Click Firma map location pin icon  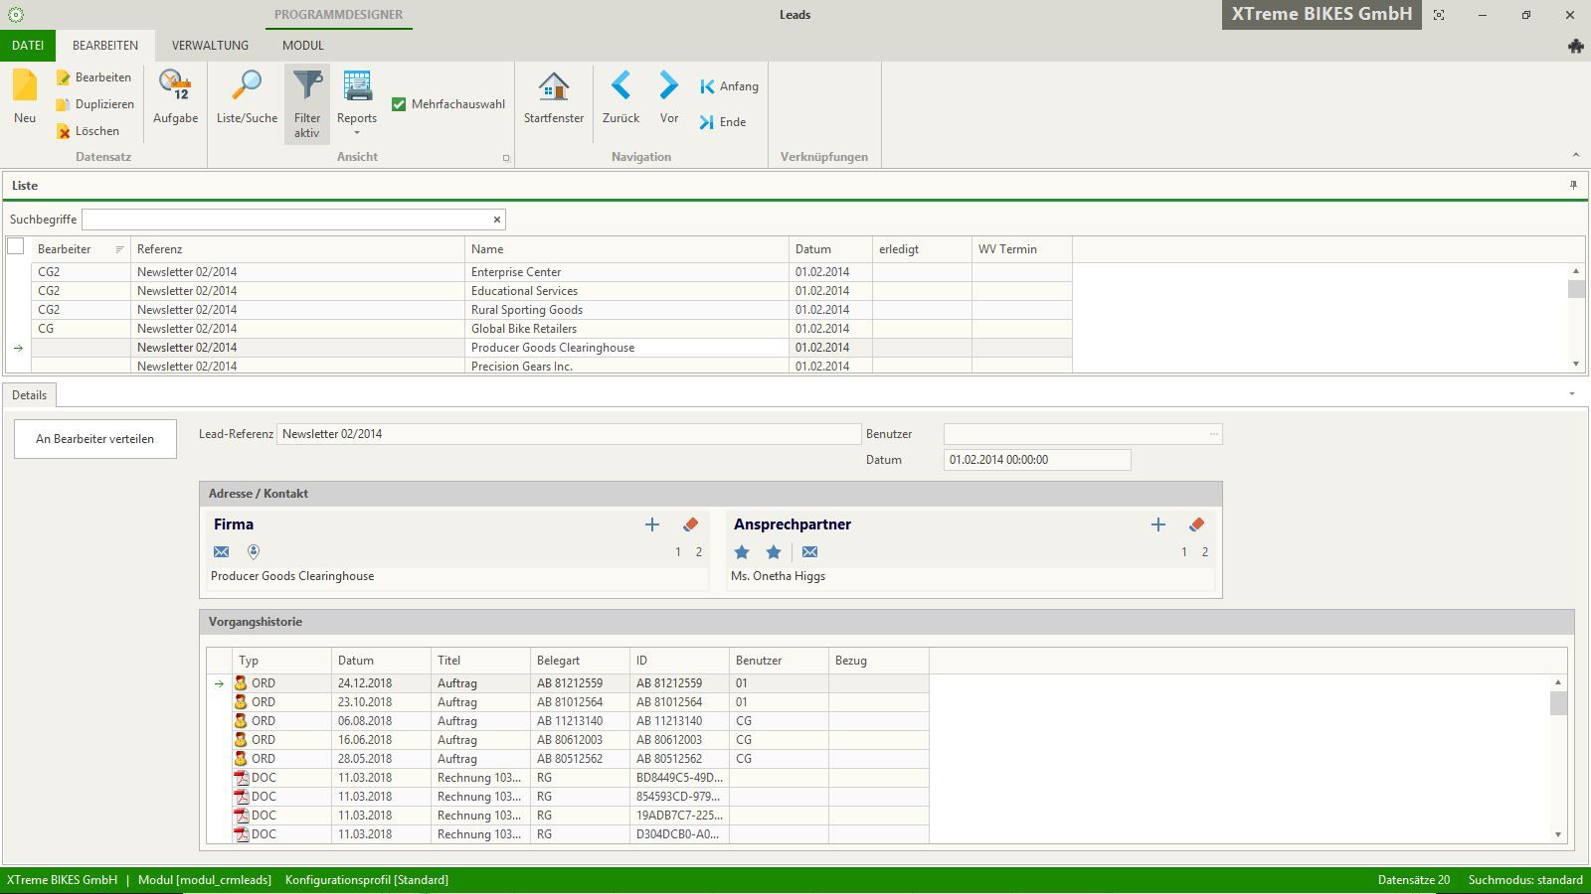[254, 552]
